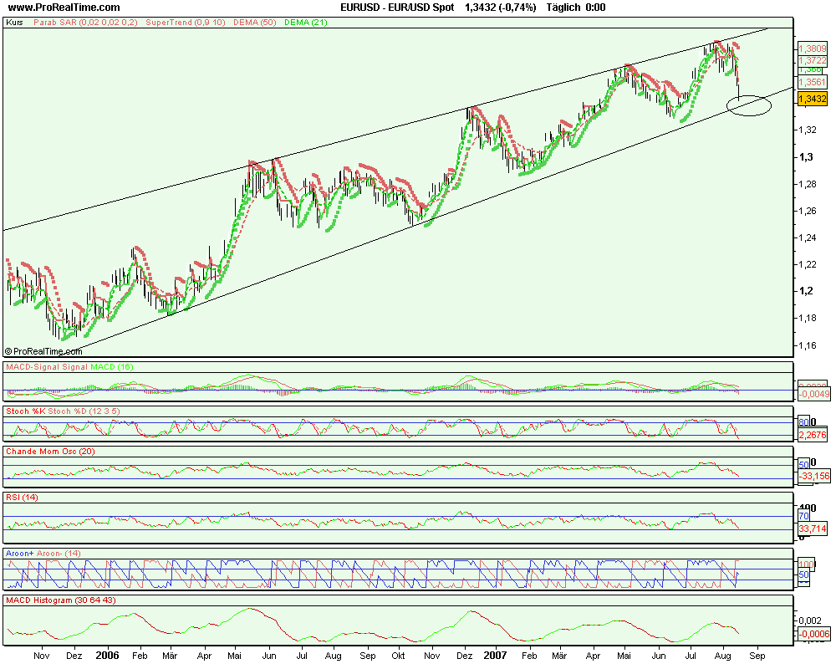
Task: Click the 100 level tag of Aroon
Action: click(806, 564)
